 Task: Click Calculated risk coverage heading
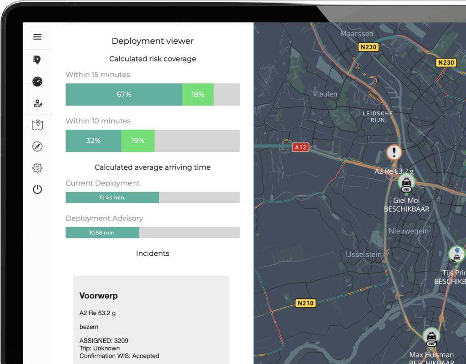click(x=152, y=59)
